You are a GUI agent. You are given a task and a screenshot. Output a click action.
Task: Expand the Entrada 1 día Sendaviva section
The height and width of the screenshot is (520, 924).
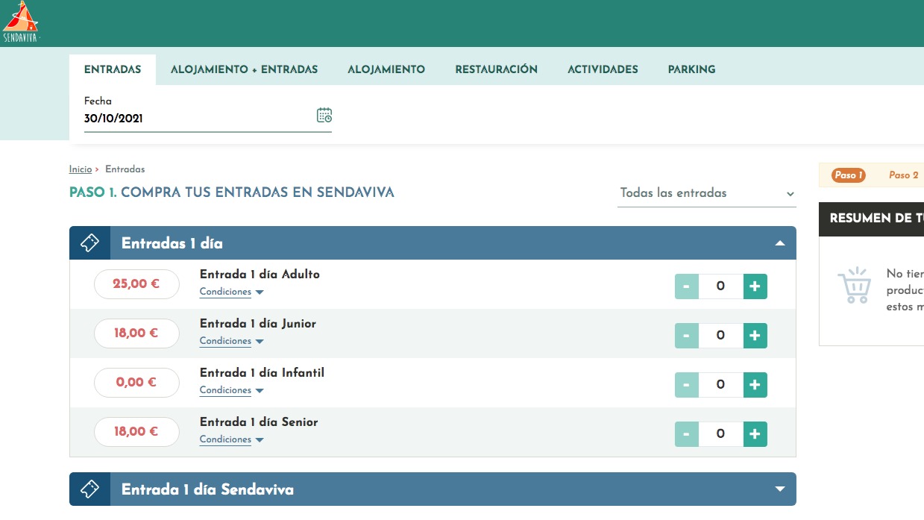(779, 489)
